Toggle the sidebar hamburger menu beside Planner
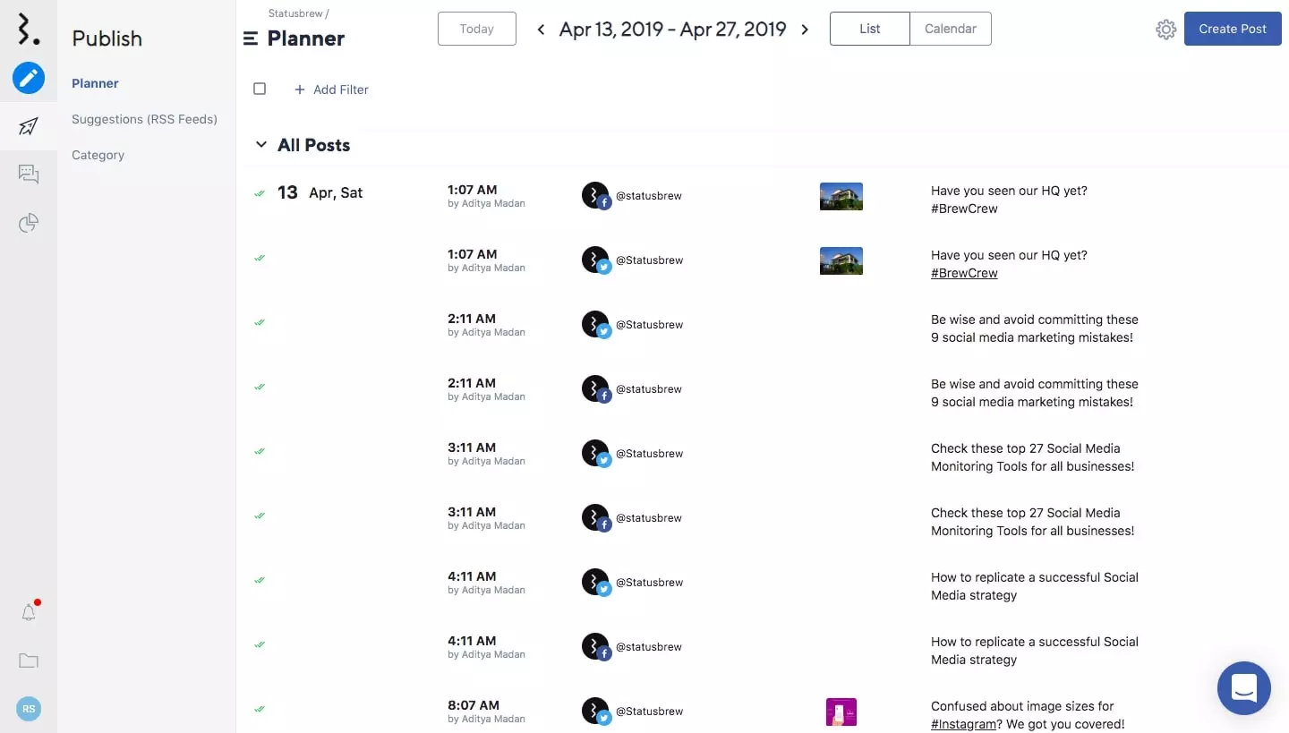Image resolution: width=1289 pixels, height=733 pixels. 251,38
